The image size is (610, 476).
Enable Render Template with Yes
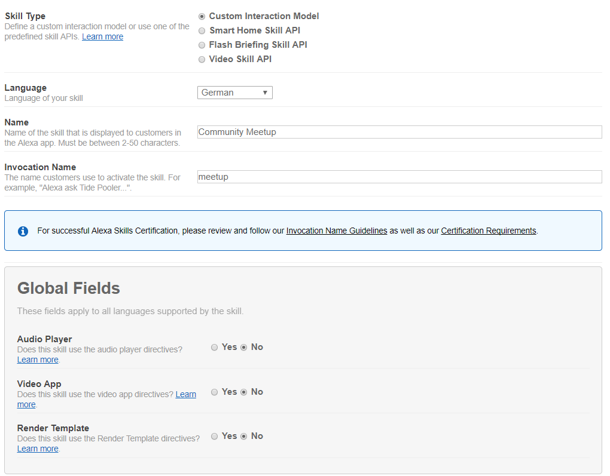coord(214,437)
